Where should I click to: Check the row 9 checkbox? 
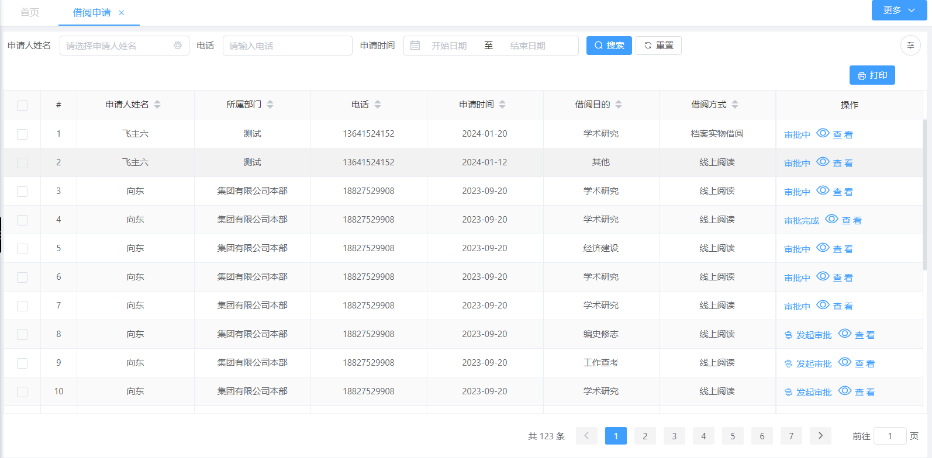pos(22,363)
